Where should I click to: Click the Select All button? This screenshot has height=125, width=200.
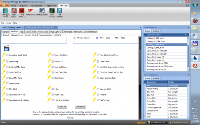[x=62, y=107]
